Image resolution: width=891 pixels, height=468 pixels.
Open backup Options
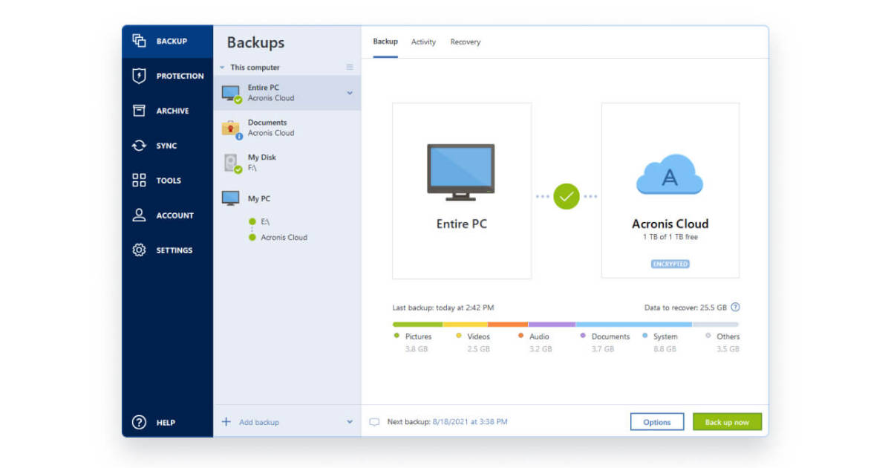[x=656, y=421]
